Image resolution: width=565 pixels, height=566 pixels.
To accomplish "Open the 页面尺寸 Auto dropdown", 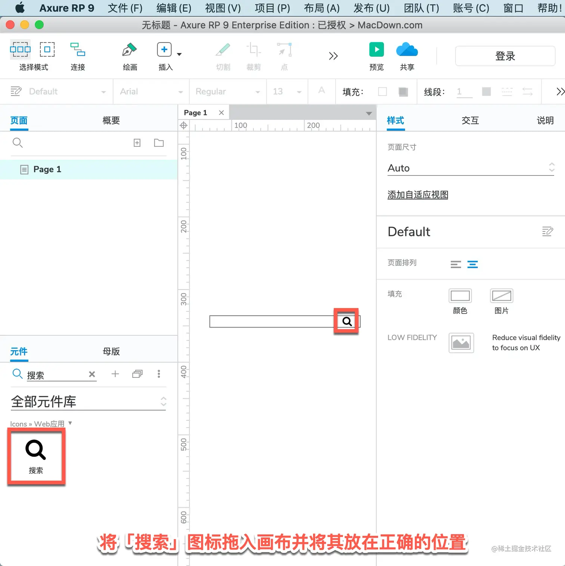I will [x=471, y=168].
